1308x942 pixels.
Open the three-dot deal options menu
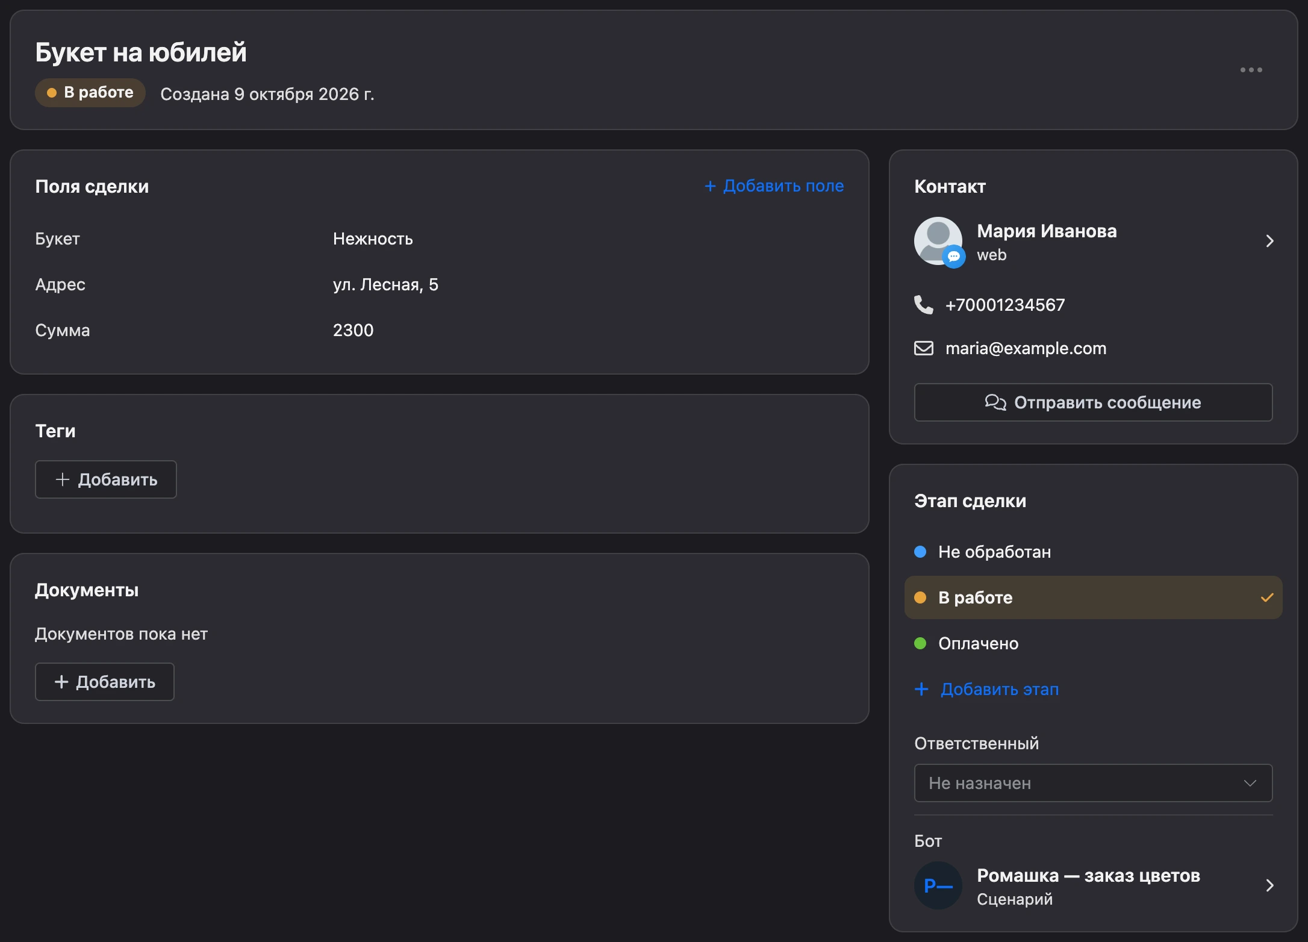point(1251,70)
